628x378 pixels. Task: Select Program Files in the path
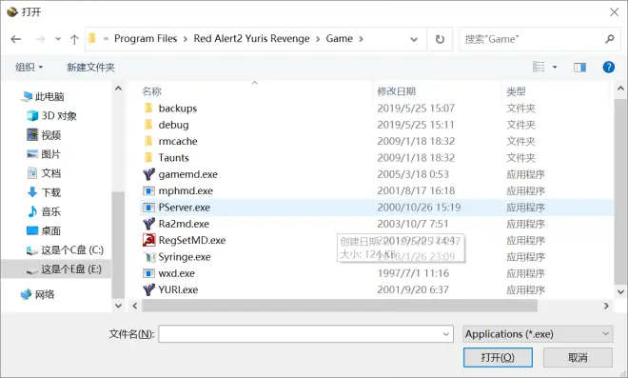[x=146, y=38]
